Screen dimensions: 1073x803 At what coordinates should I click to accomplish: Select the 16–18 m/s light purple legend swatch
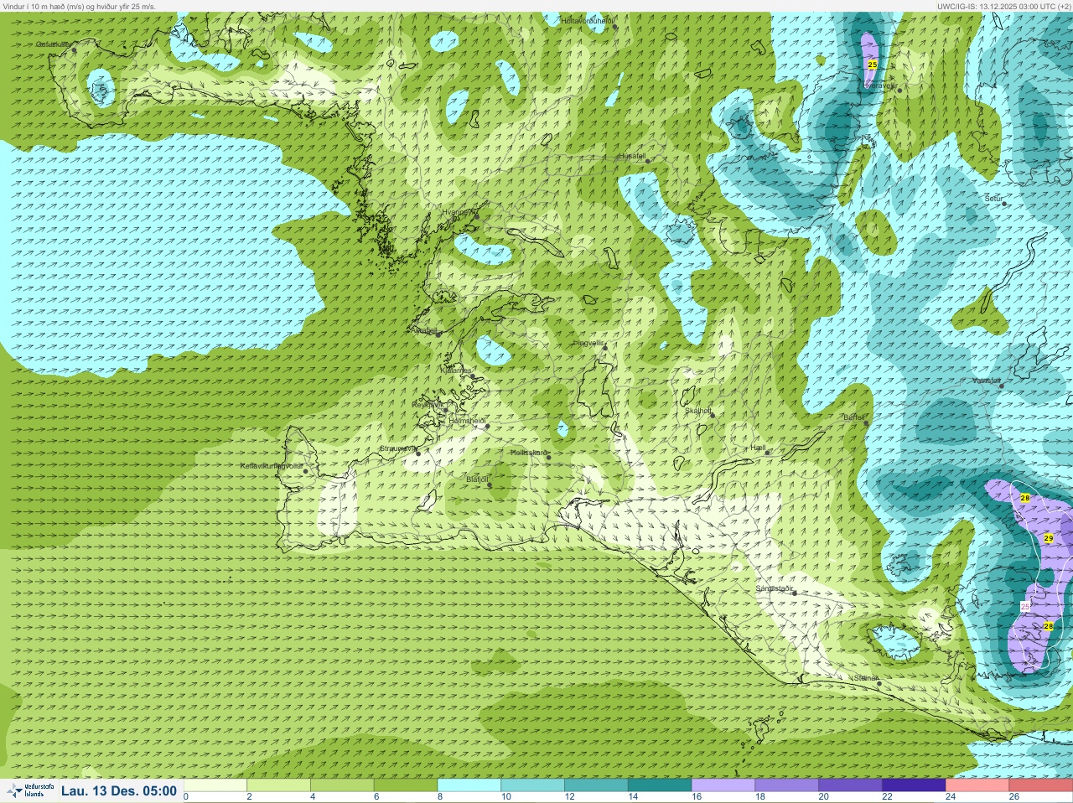click(x=723, y=786)
